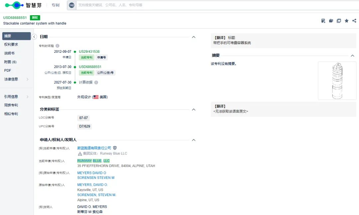Show info next to 计算依据
Screen dimensions: 359x215
(x=96, y=82)
